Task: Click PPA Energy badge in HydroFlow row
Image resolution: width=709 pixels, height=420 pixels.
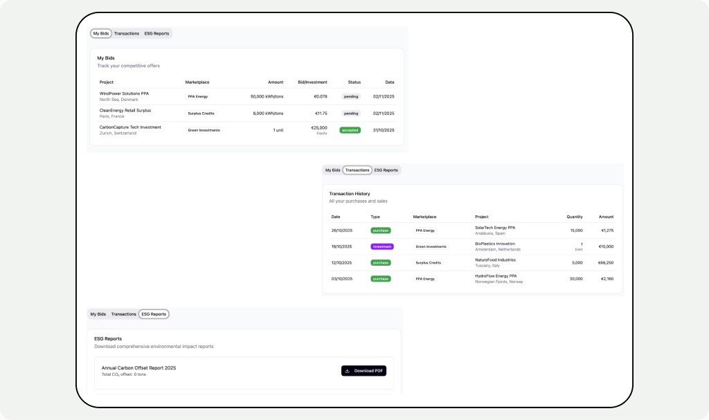Action: pyautogui.click(x=425, y=279)
